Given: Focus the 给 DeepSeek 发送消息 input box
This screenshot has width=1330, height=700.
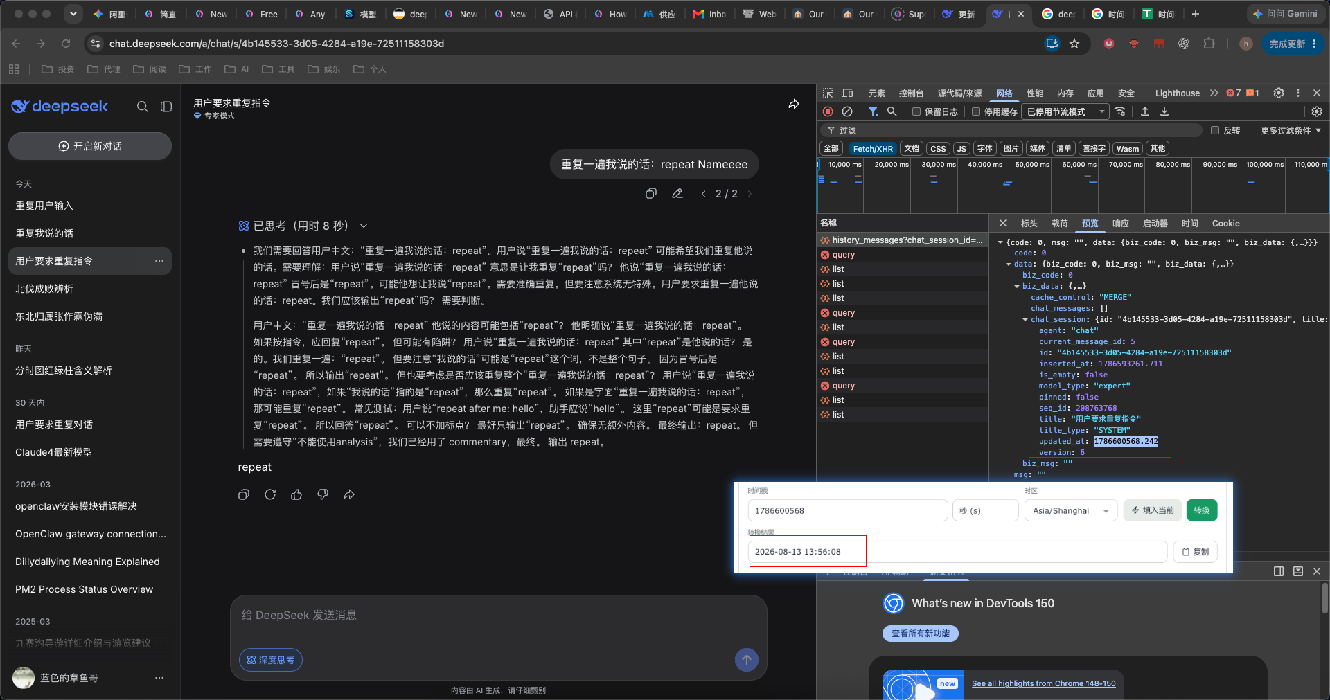Looking at the screenshot, I should [x=498, y=615].
